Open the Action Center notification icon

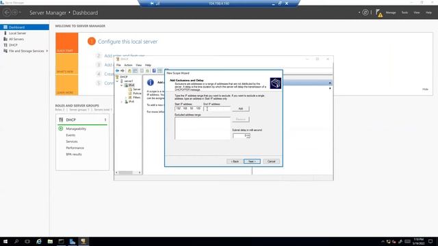430,241
